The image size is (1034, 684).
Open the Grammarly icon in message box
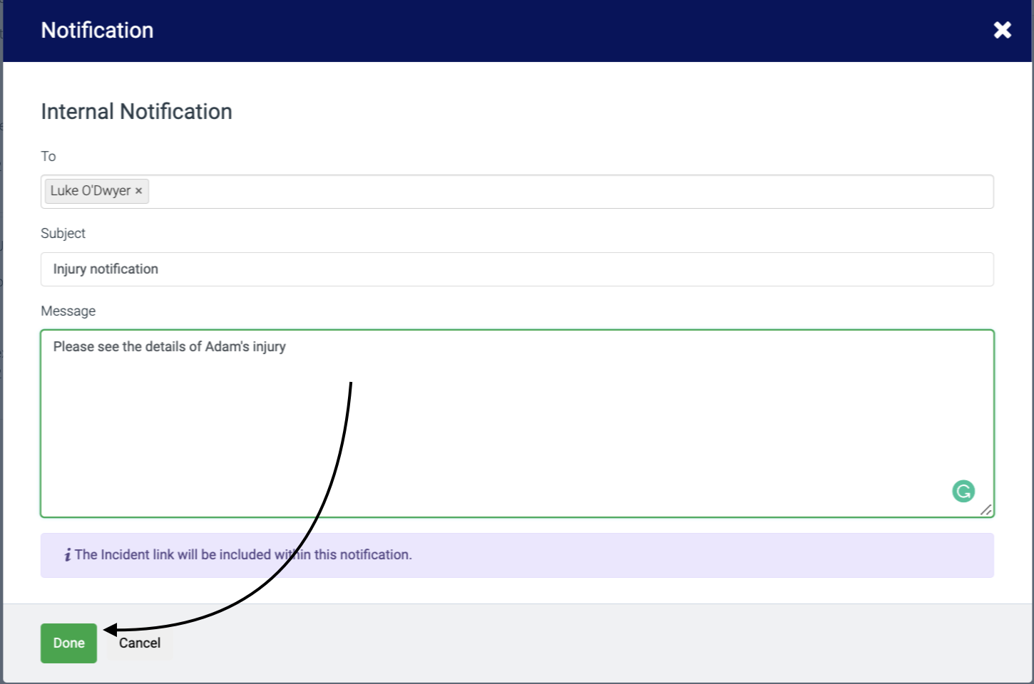[963, 491]
